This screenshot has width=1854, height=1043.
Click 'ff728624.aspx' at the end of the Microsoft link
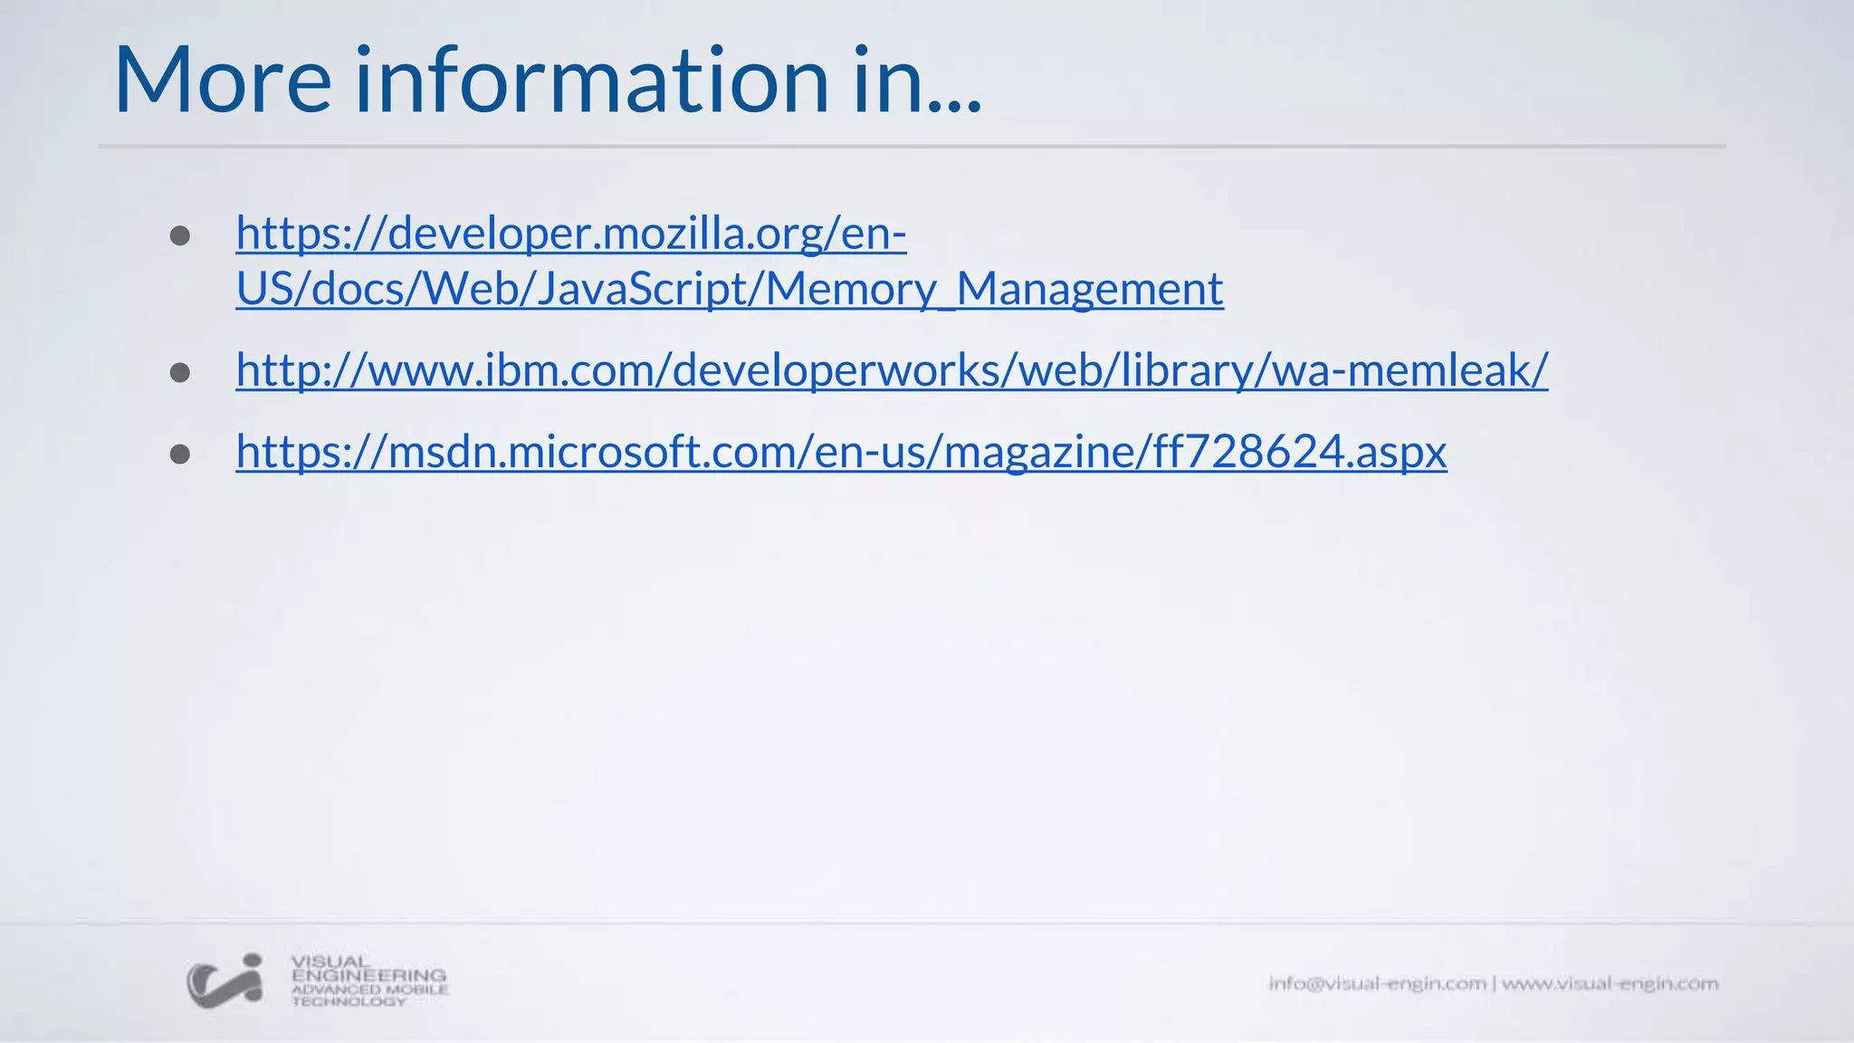(1300, 451)
